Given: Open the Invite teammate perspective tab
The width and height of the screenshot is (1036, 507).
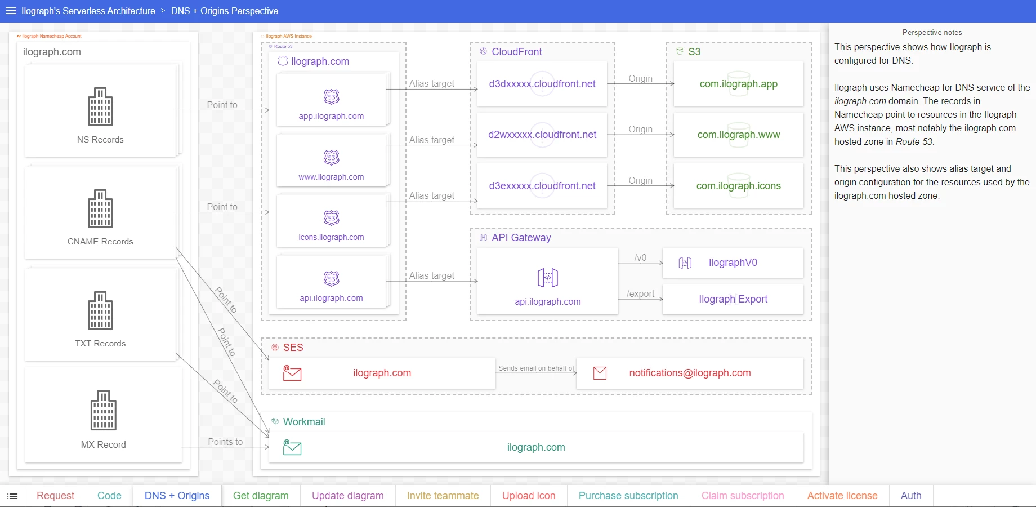Looking at the screenshot, I should pos(443,496).
